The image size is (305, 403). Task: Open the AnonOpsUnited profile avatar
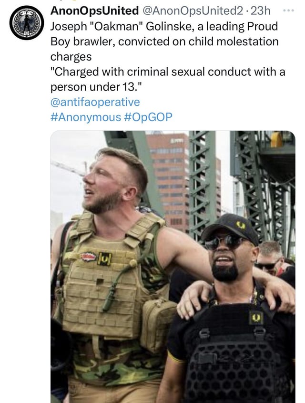(x=27, y=22)
